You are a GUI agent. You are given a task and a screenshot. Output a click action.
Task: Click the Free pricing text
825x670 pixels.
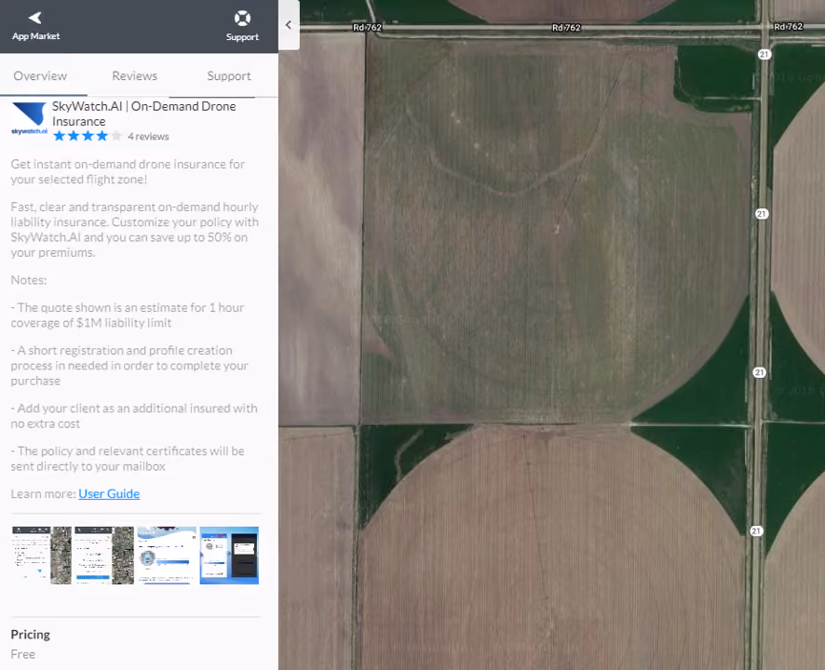(23, 654)
